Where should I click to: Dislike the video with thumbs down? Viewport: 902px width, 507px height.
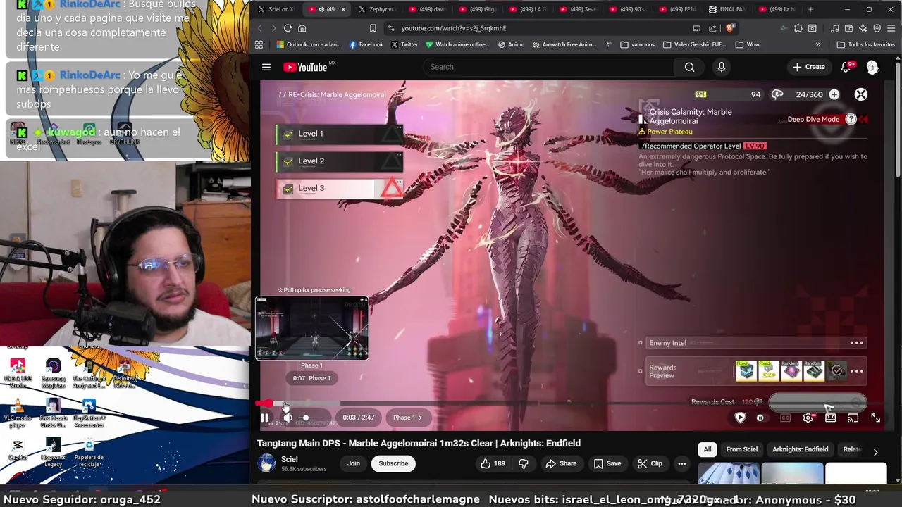click(523, 463)
